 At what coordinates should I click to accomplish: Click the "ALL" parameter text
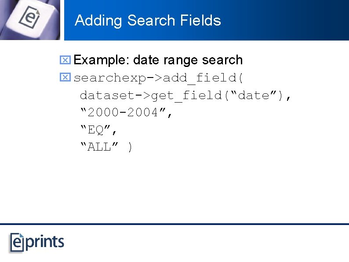[x=99, y=147]
